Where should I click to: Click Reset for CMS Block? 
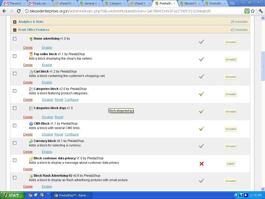point(59,134)
